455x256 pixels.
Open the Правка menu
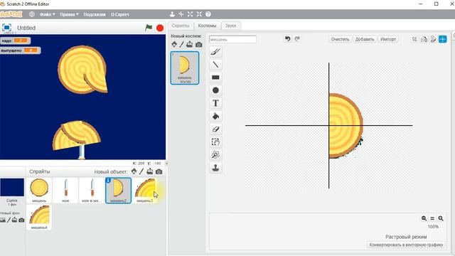tap(69, 14)
